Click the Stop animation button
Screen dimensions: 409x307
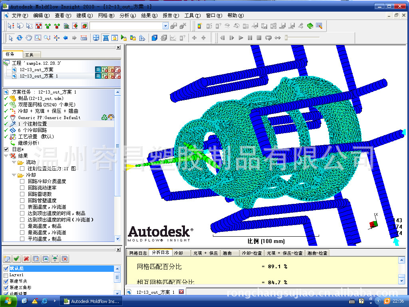[259, 38]
